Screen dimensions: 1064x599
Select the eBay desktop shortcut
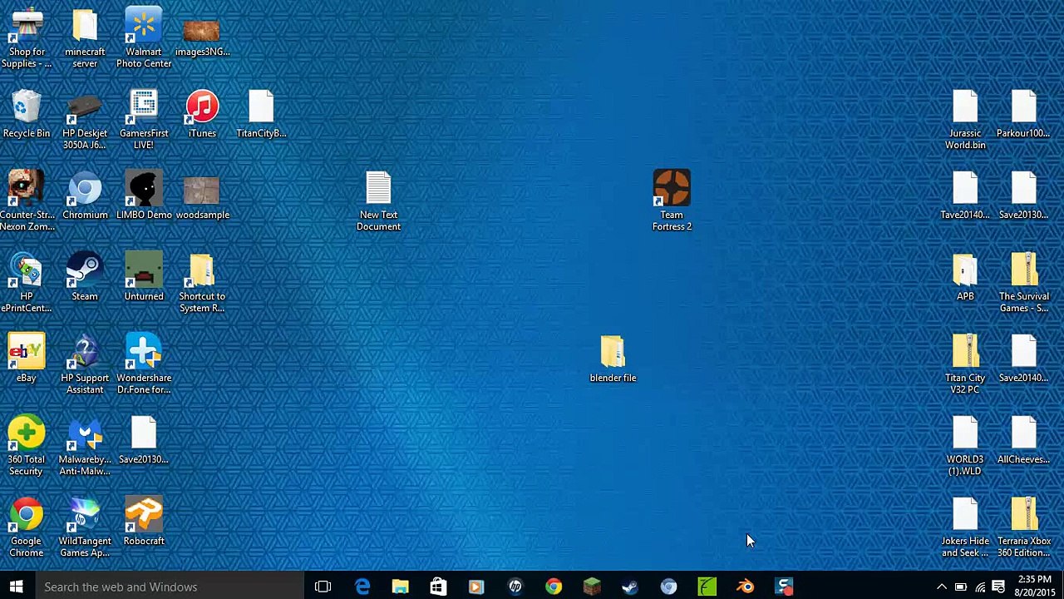coord(27,359)
